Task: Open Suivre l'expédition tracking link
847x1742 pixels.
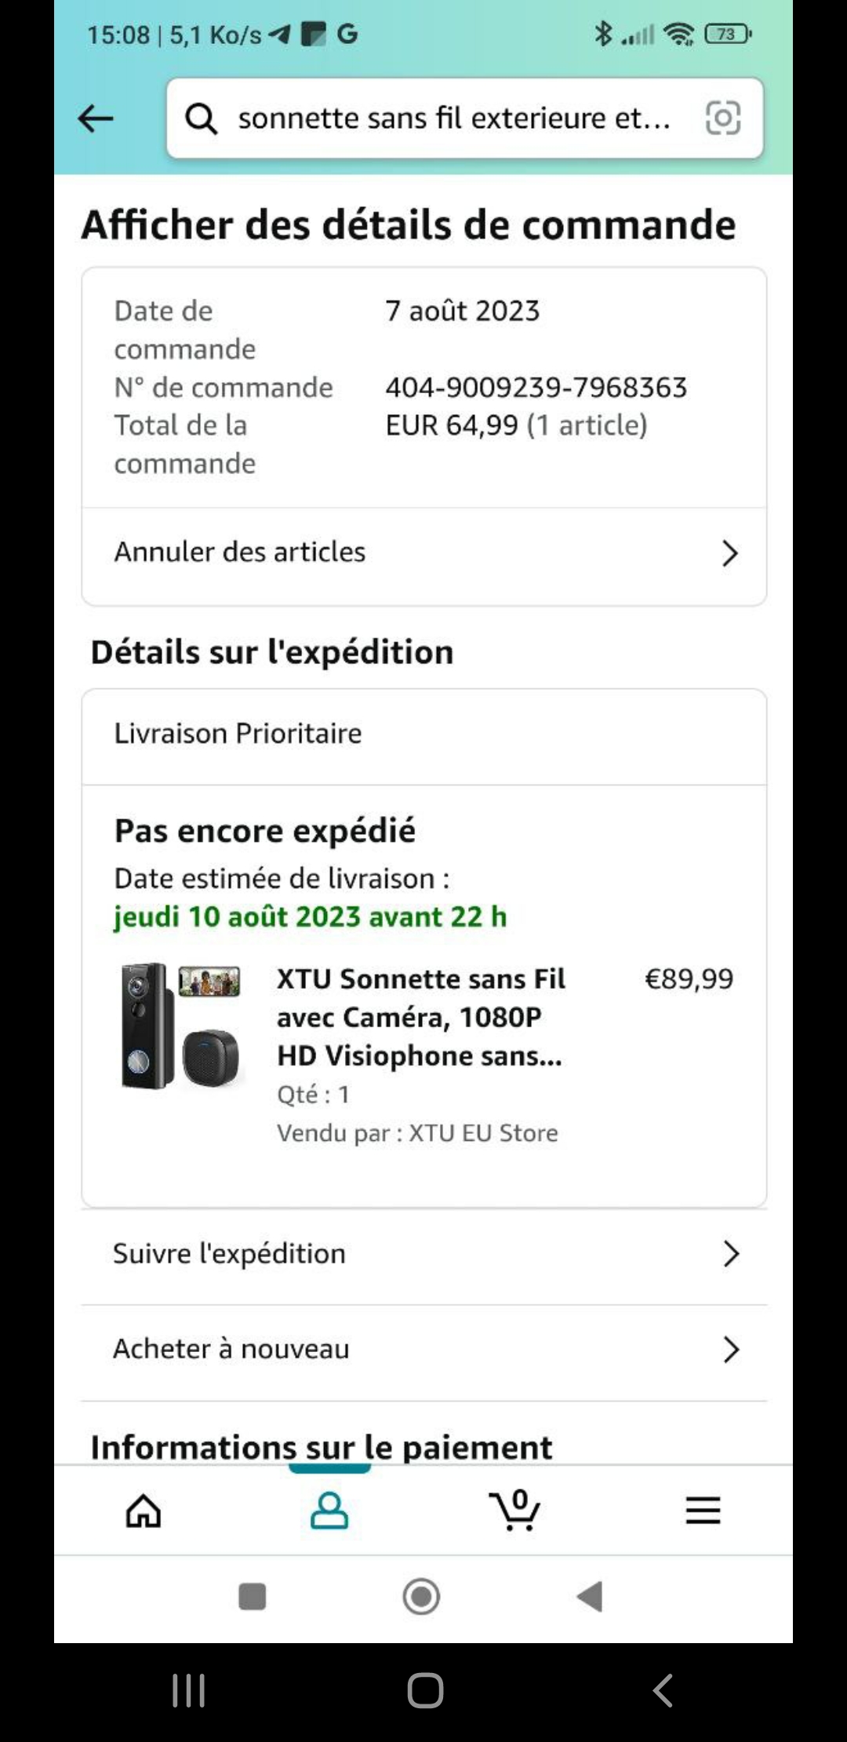Action: [229, 1254]
